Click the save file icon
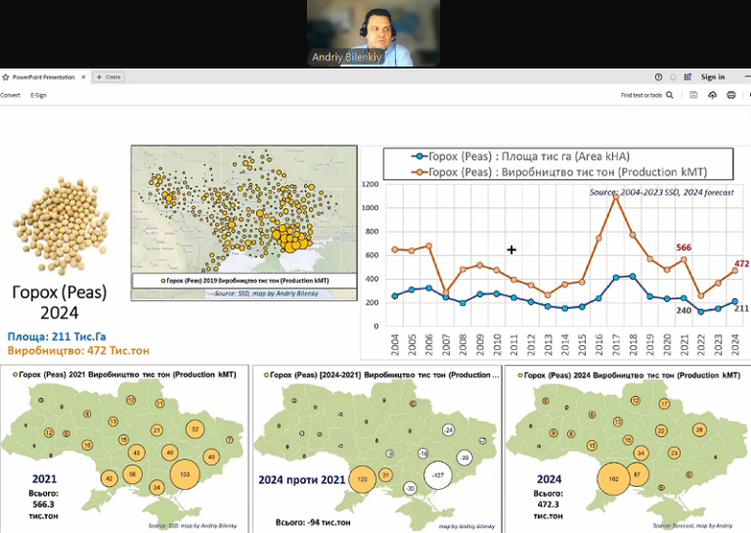751x533 pixels. [693, 95]
